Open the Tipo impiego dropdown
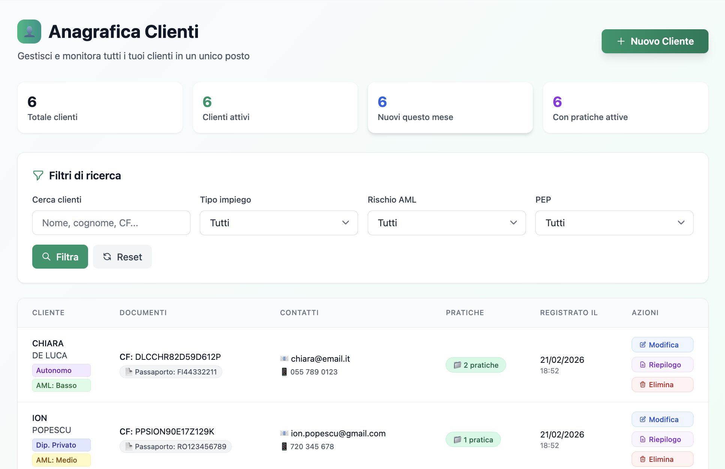Image resolution: width=725 pixels, height=469 pixels. pos(279,223)
